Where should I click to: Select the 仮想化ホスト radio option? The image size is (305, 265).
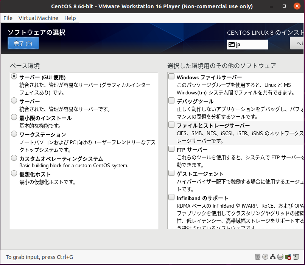point(14,174)
